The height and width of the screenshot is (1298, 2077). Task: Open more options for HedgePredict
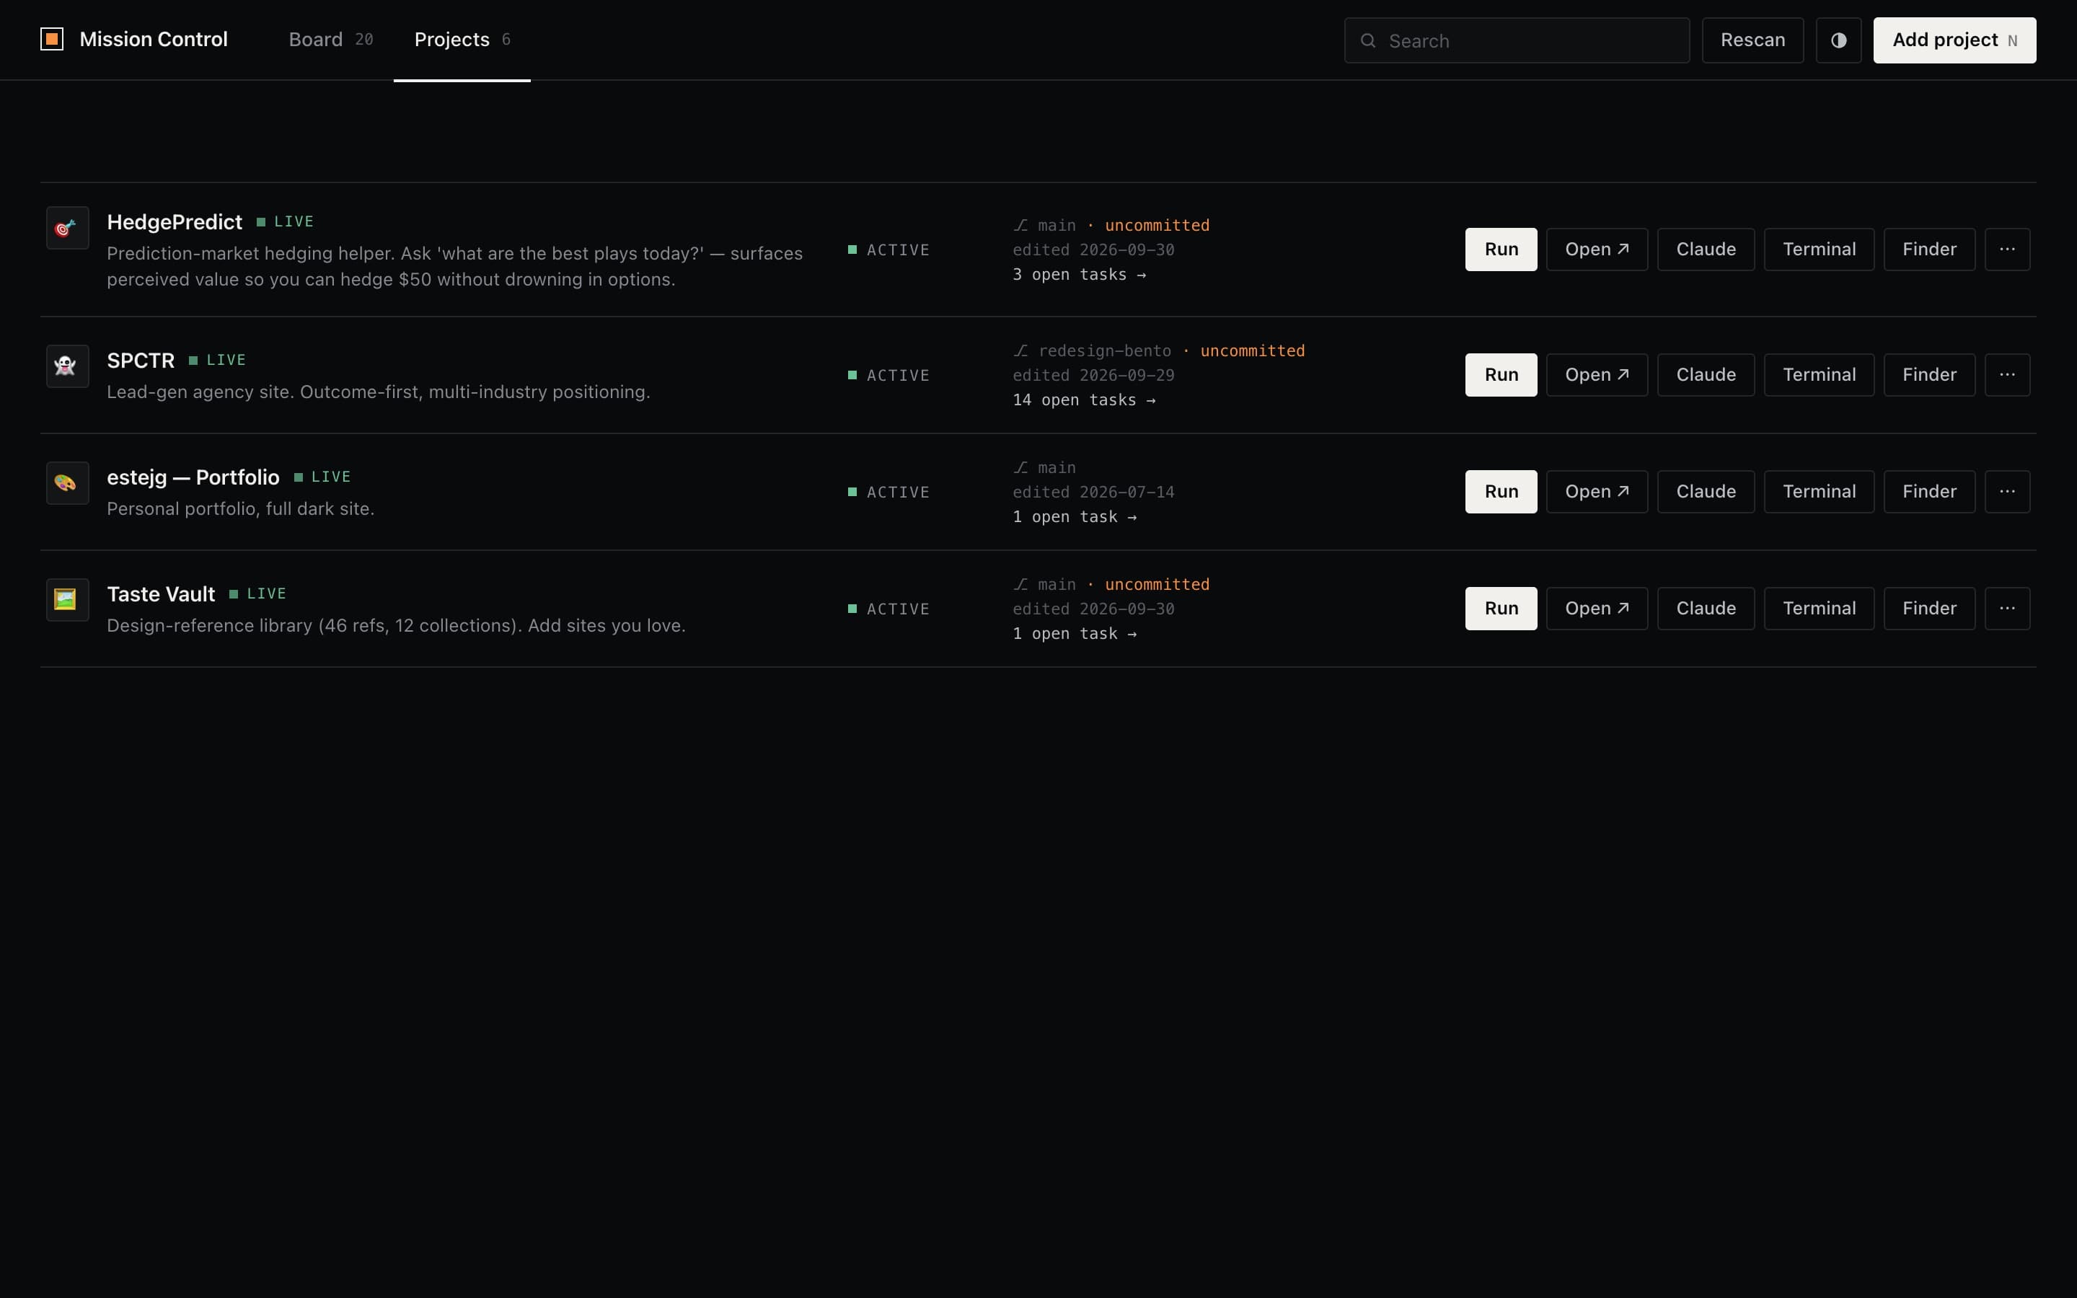(2008, 249)
